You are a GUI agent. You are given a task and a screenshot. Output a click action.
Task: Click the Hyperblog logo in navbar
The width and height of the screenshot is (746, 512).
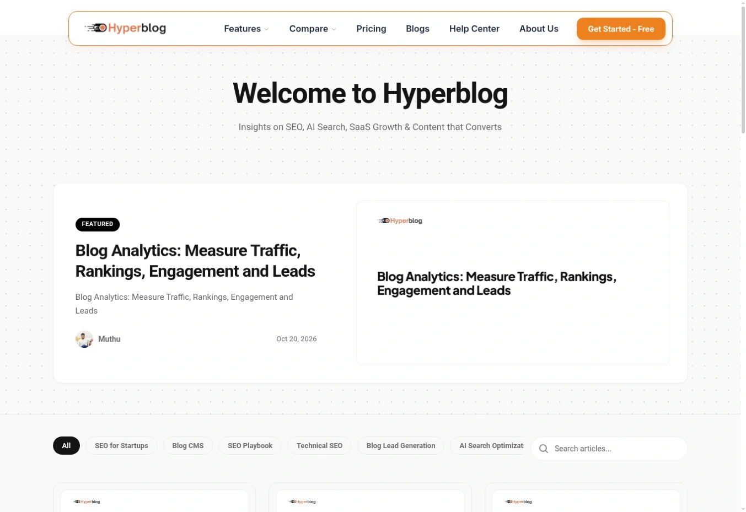tap(125, 28)
